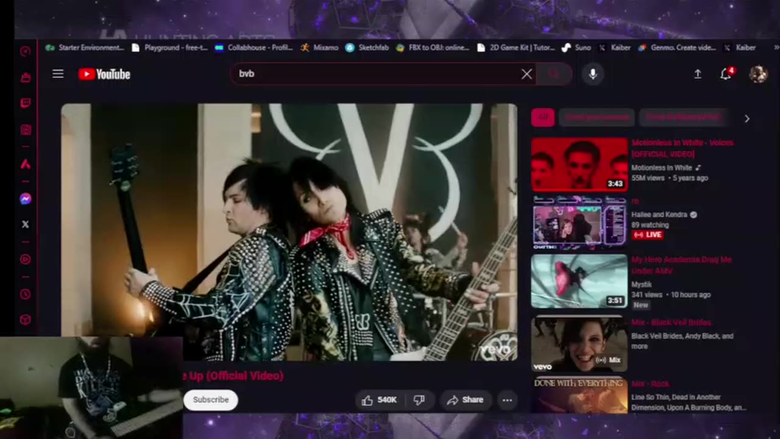Open the Player icon in sidebar
780x439 pixels.
25,259
